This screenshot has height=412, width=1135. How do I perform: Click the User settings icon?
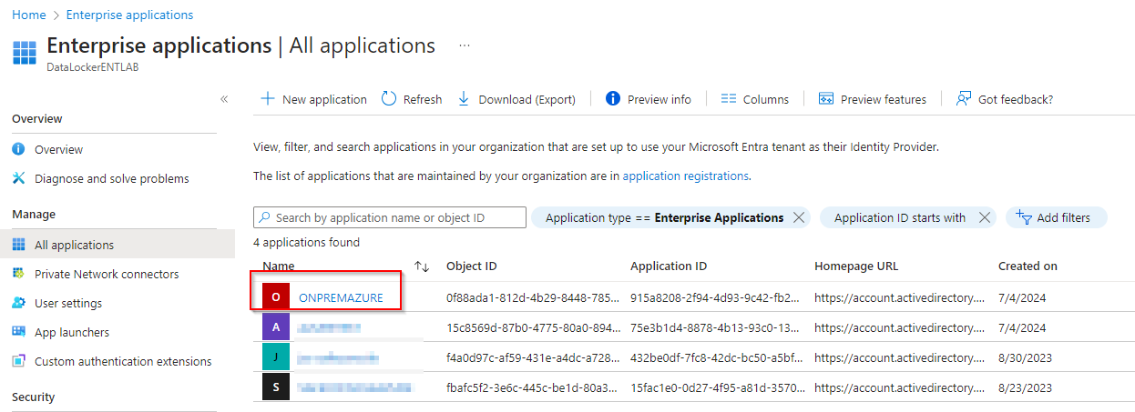[18, 303]
